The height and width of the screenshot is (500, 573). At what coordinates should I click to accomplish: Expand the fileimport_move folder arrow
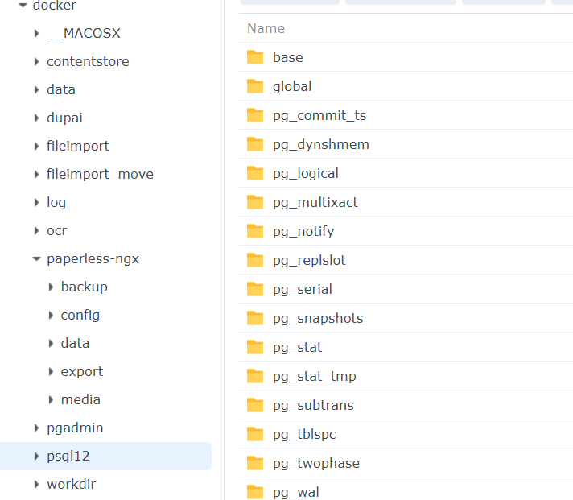[x=36, y=174]
